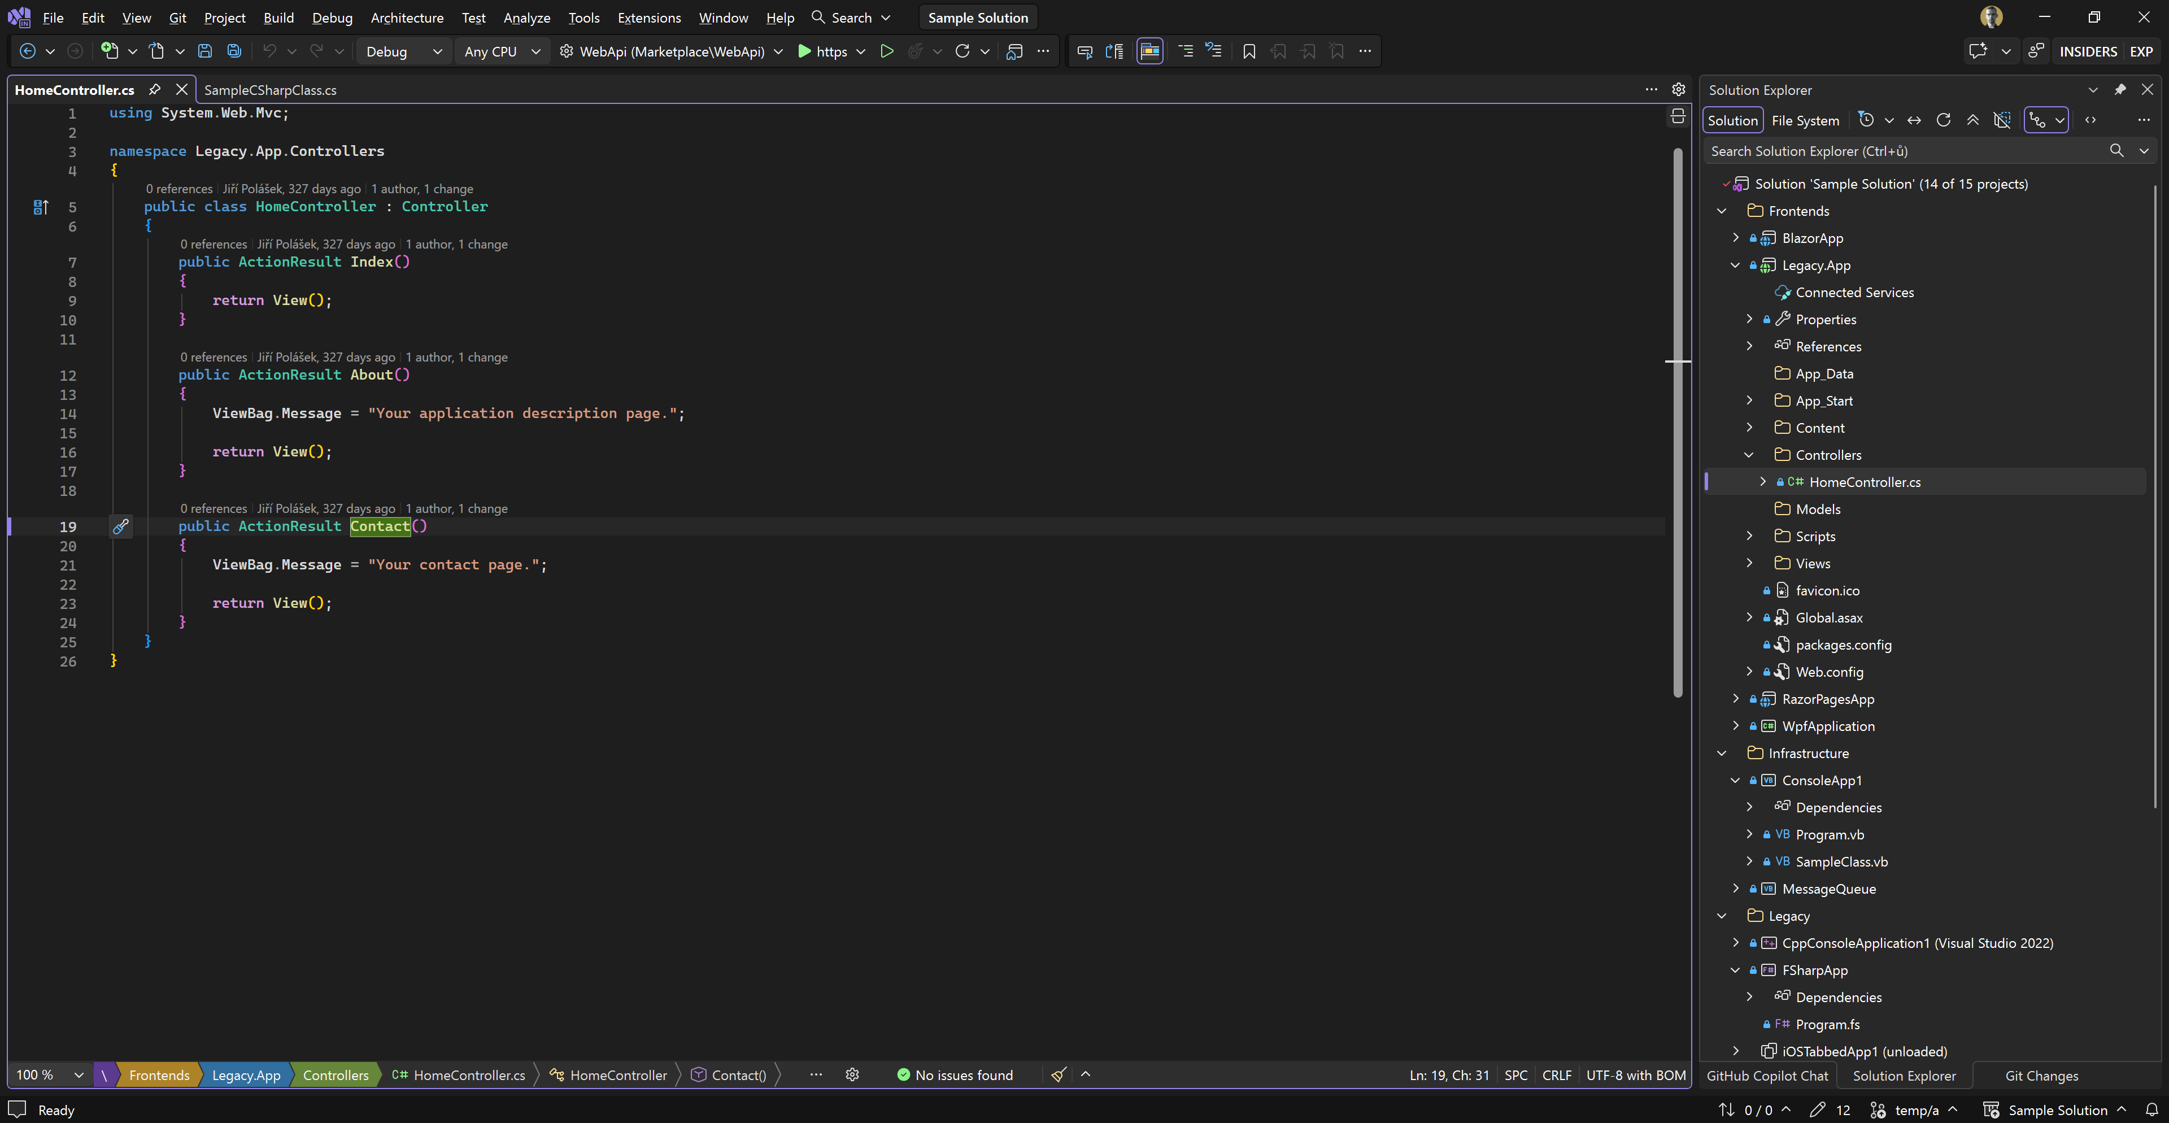Viewport: 2169px width, 1123px height.
Task: Open the New Item toolbar icon
Action: click(110, 51)
